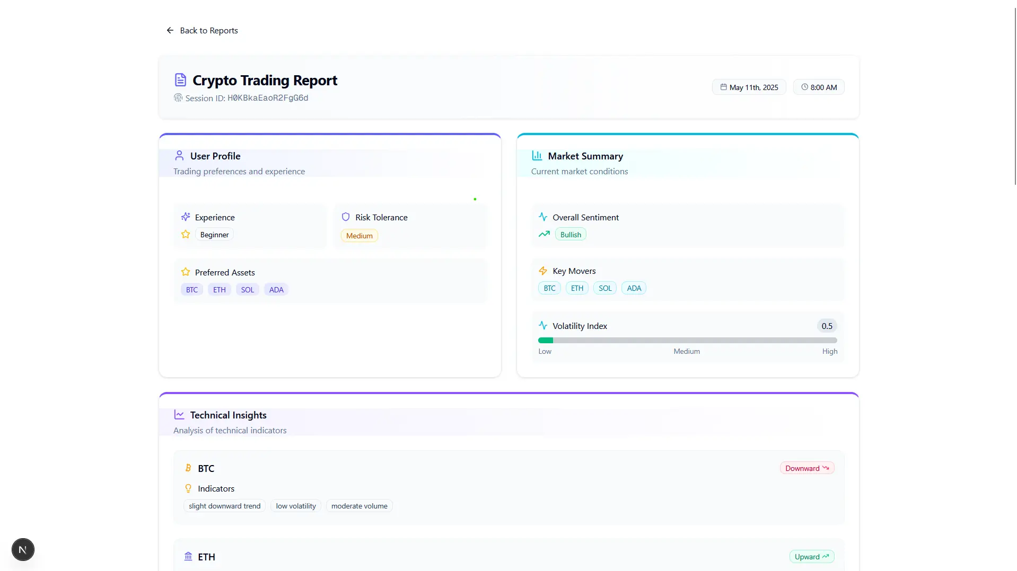
Task: Click the shield icon beside Risk Tolerance
Action: (x=346, y=217)
